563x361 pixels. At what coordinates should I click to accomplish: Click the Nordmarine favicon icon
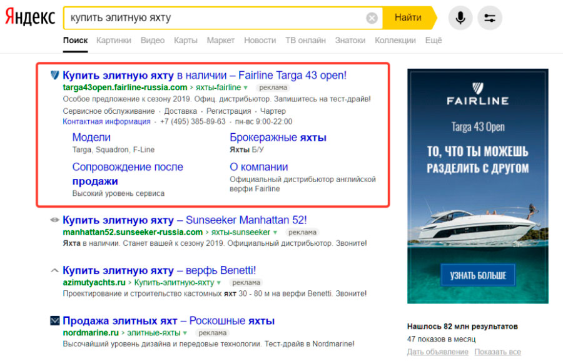(55, 321)
